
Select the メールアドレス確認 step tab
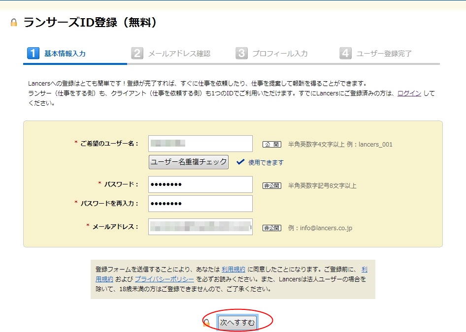click(179, 54)
